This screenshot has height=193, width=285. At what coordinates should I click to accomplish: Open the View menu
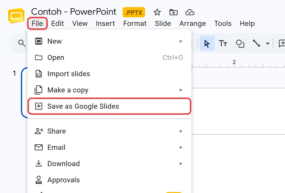coord(80,23)
